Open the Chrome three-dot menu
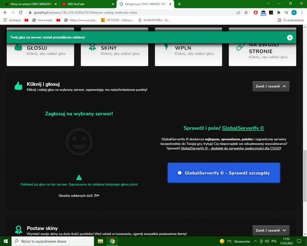This screenshot has width=307, height=246. click(x=302, y=13)
